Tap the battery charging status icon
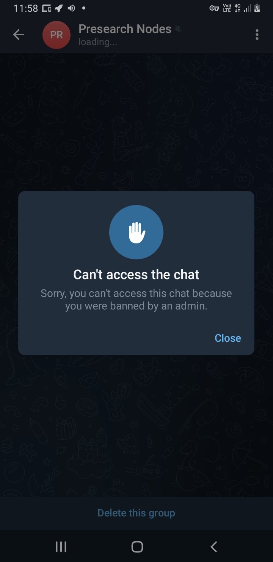This screenshot has width=273, height=562. pos(257,8)
